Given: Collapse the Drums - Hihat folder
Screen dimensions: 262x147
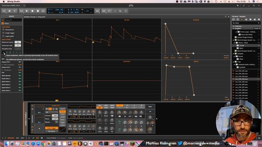Looking at the screenshot, I should click(234, 42).
